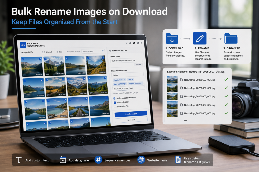Select the snowy peaks thumbnail labeled 1600×1067
Viewport: 259px width, 172px height.
click(x=54, y=66)
